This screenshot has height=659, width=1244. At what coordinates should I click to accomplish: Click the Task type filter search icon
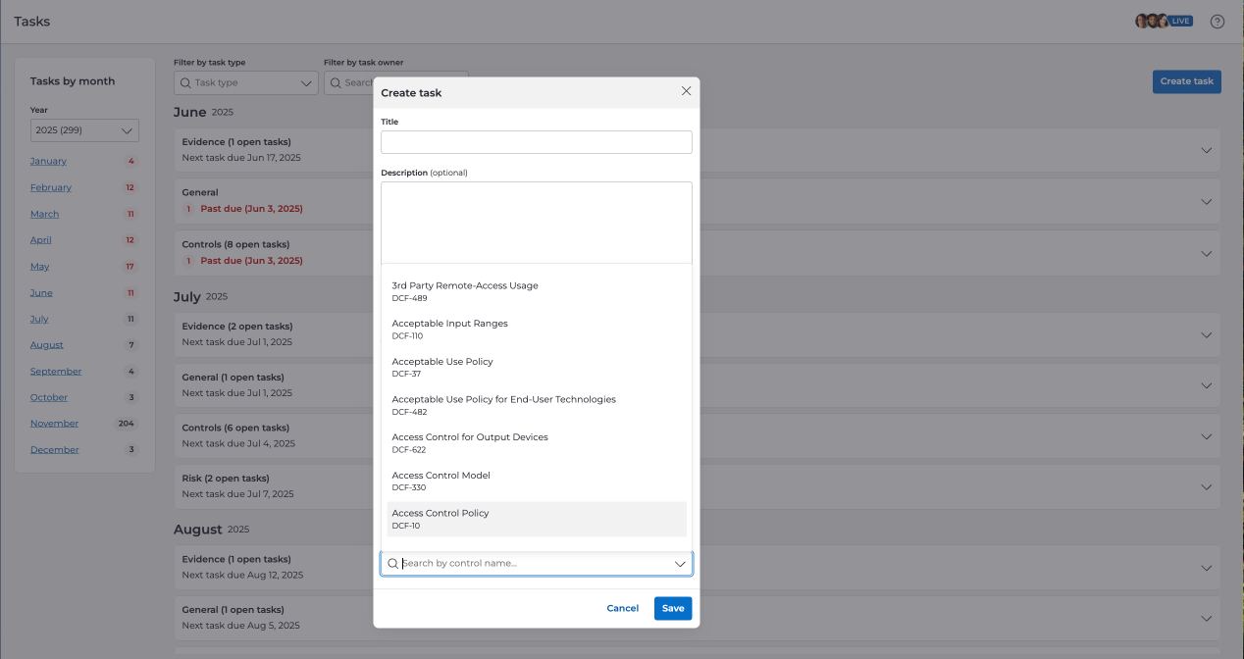click(x=186, y=83)
